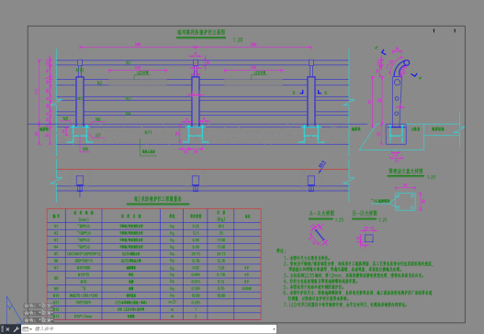Open command line customization wrench
The width and height of the screenshot is (484, 334).
(16, 329)
